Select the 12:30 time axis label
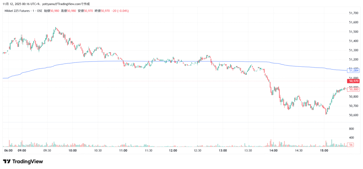The image size is (363, 169). 197,151
